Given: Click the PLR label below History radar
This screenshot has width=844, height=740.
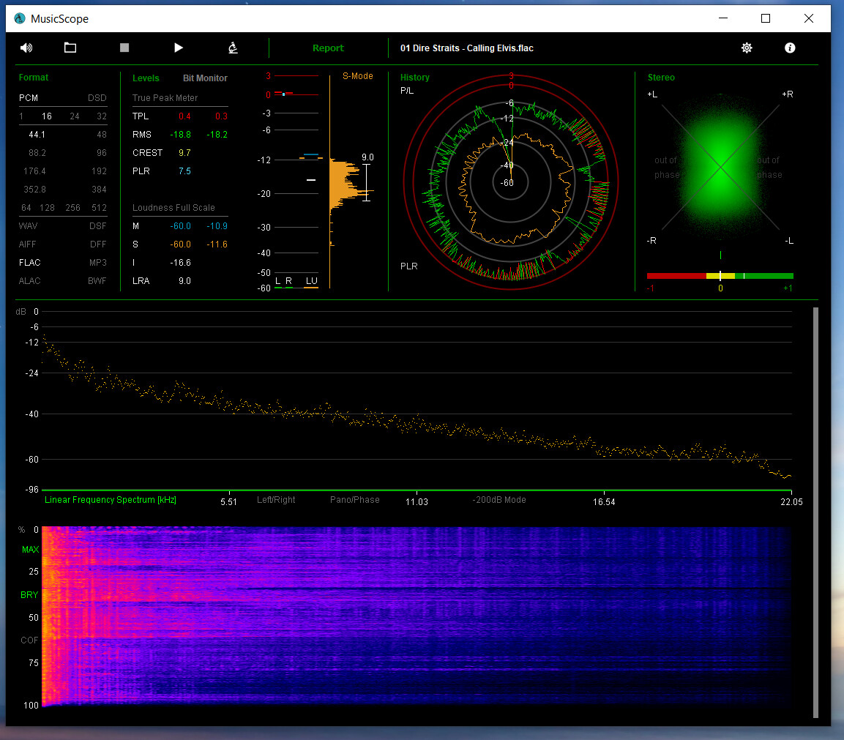Looking at the screenshot, I should click(409, 266).
